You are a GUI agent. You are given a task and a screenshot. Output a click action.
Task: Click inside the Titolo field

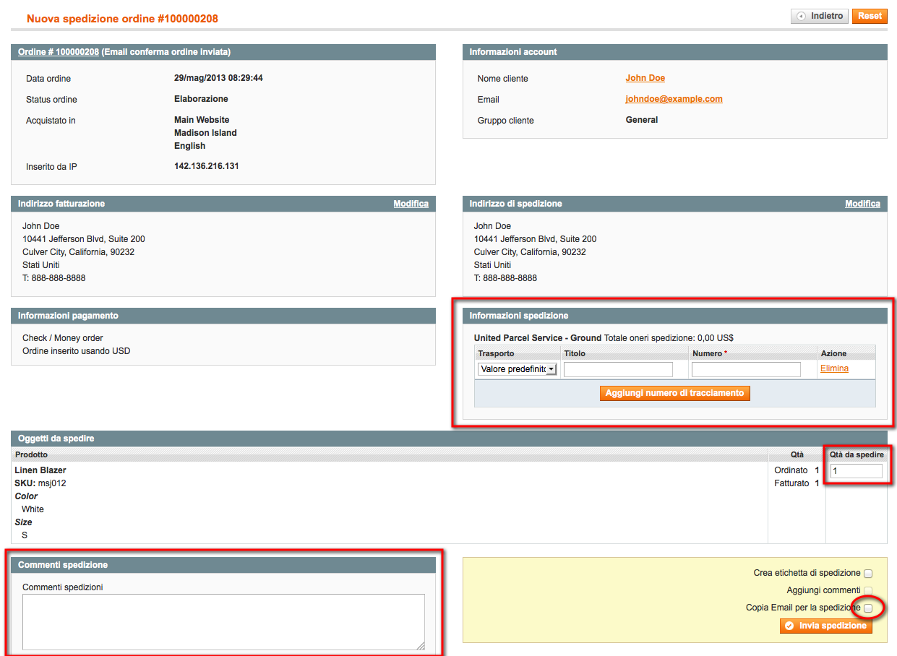[x=617, y=368]
